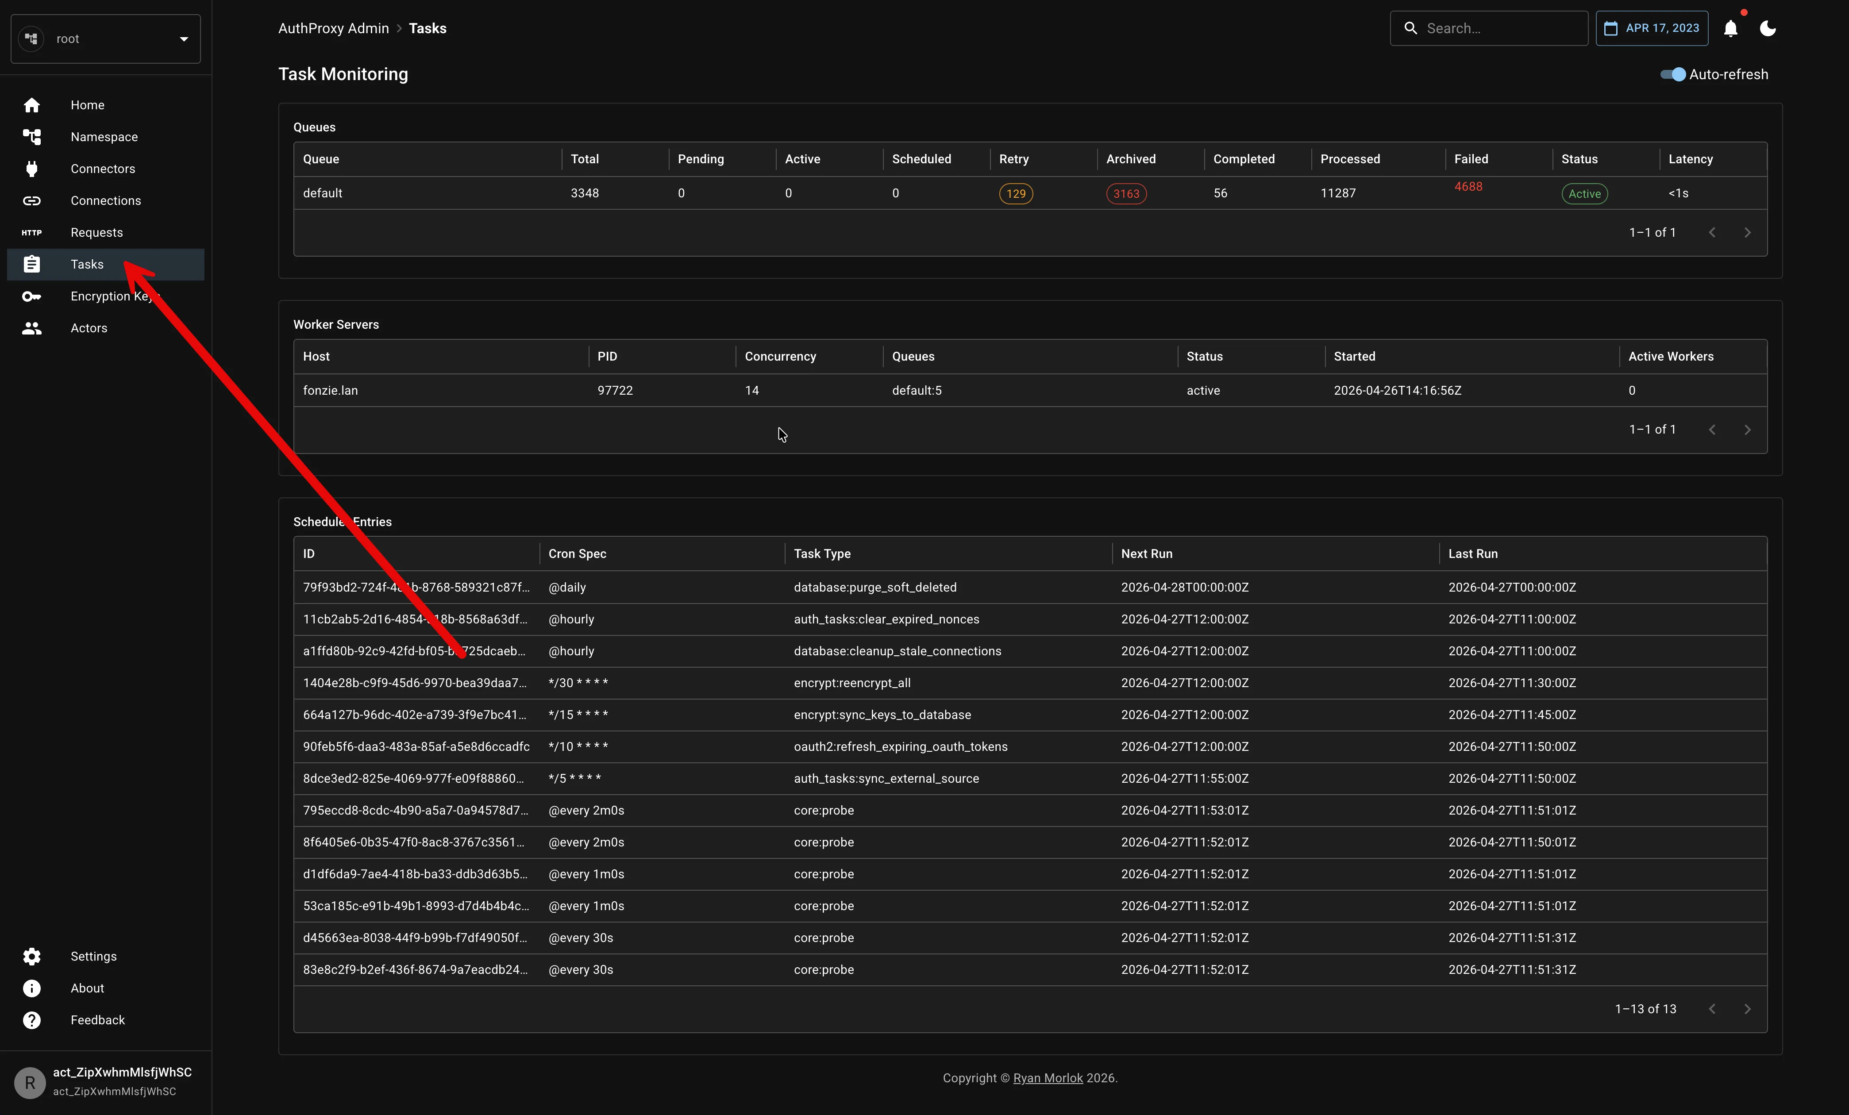The image size is (1849, 1115).
Task: Click the root namespace icon
Action: pos(31,38)
